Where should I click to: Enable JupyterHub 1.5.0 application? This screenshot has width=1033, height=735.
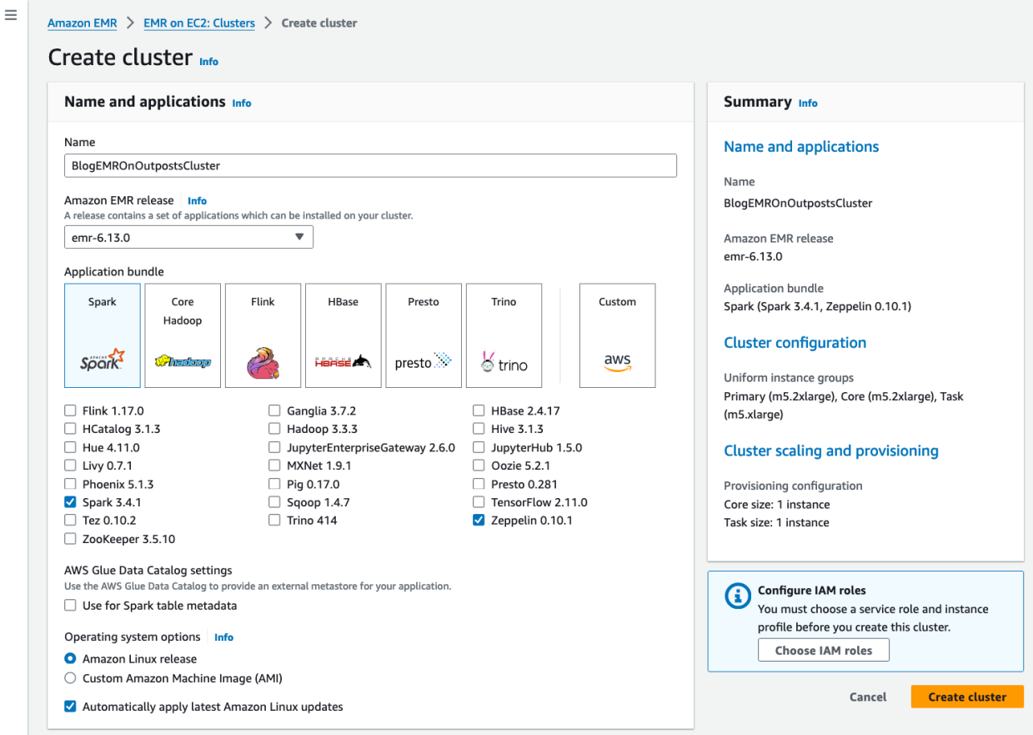[x=479, y=447]
